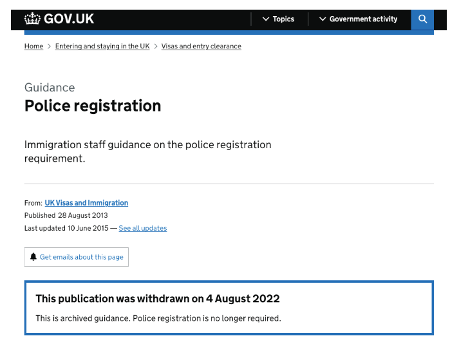
Task: Open the UK Visas and Immigration link
Action: pos(86,203)
